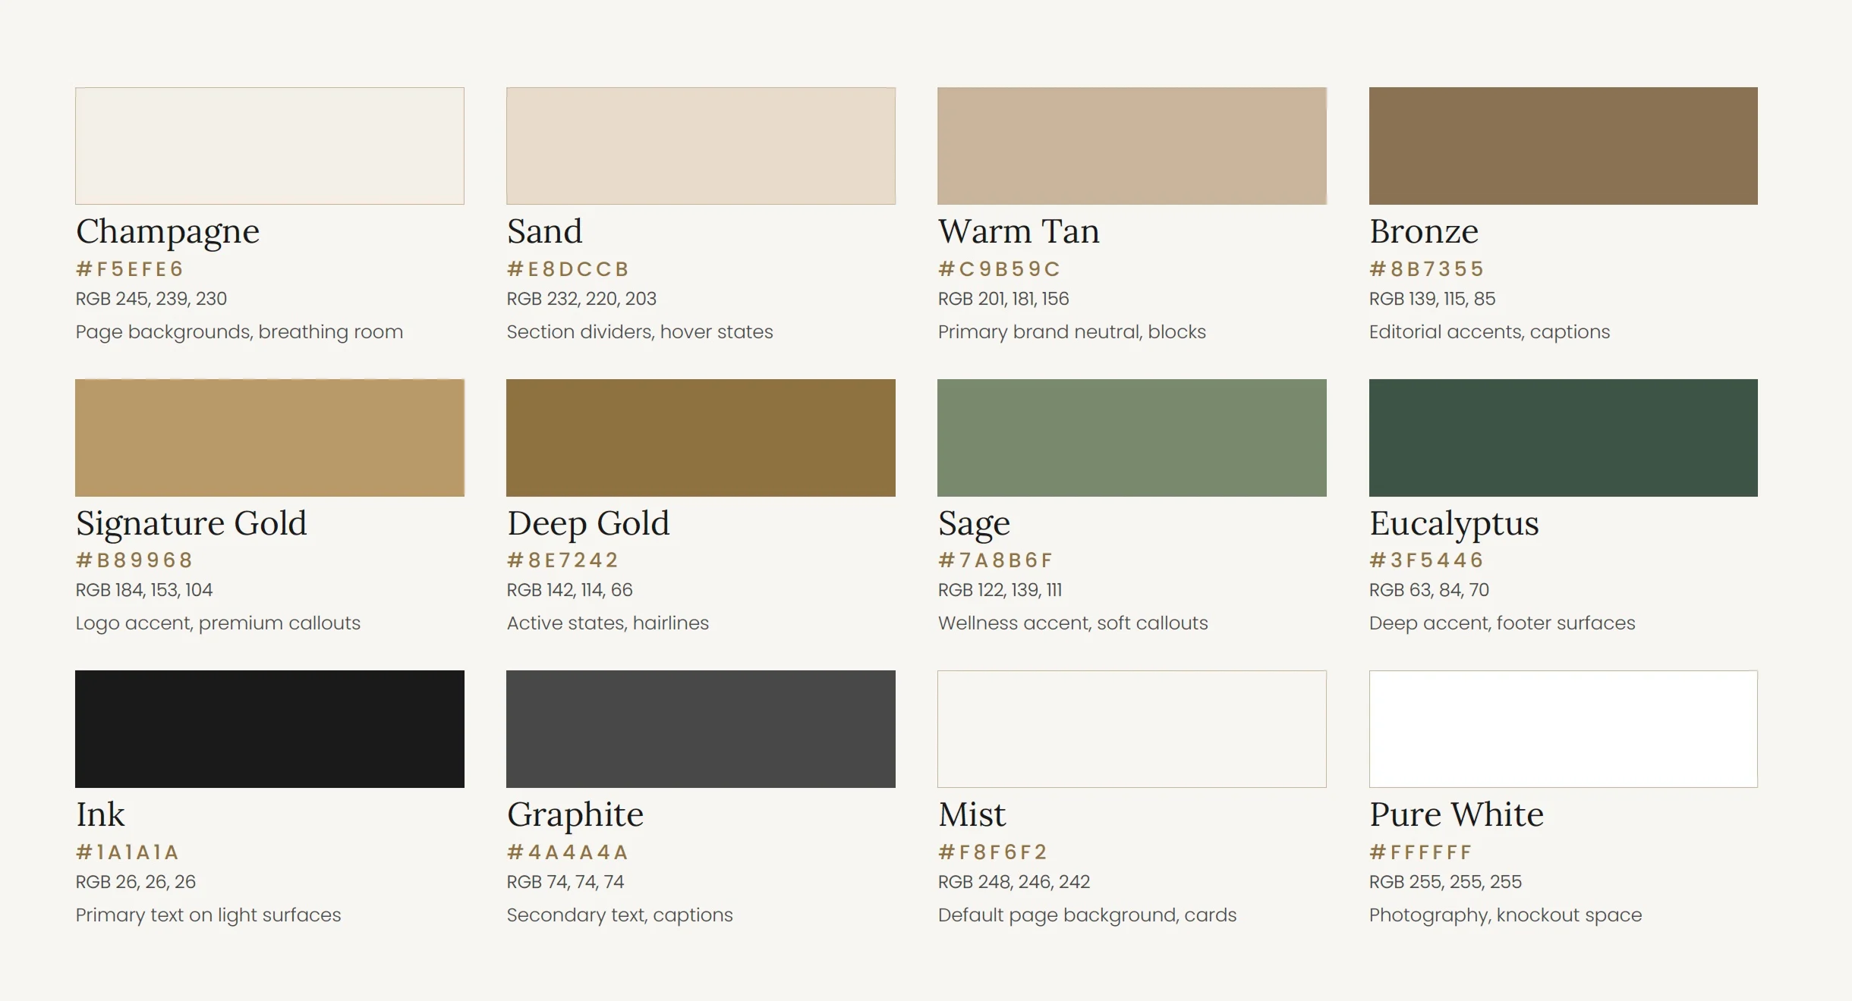Viewport: 1852px width, 1001px height.
Task: Click hex code #F8F6F2
Action: click(993, 852)
